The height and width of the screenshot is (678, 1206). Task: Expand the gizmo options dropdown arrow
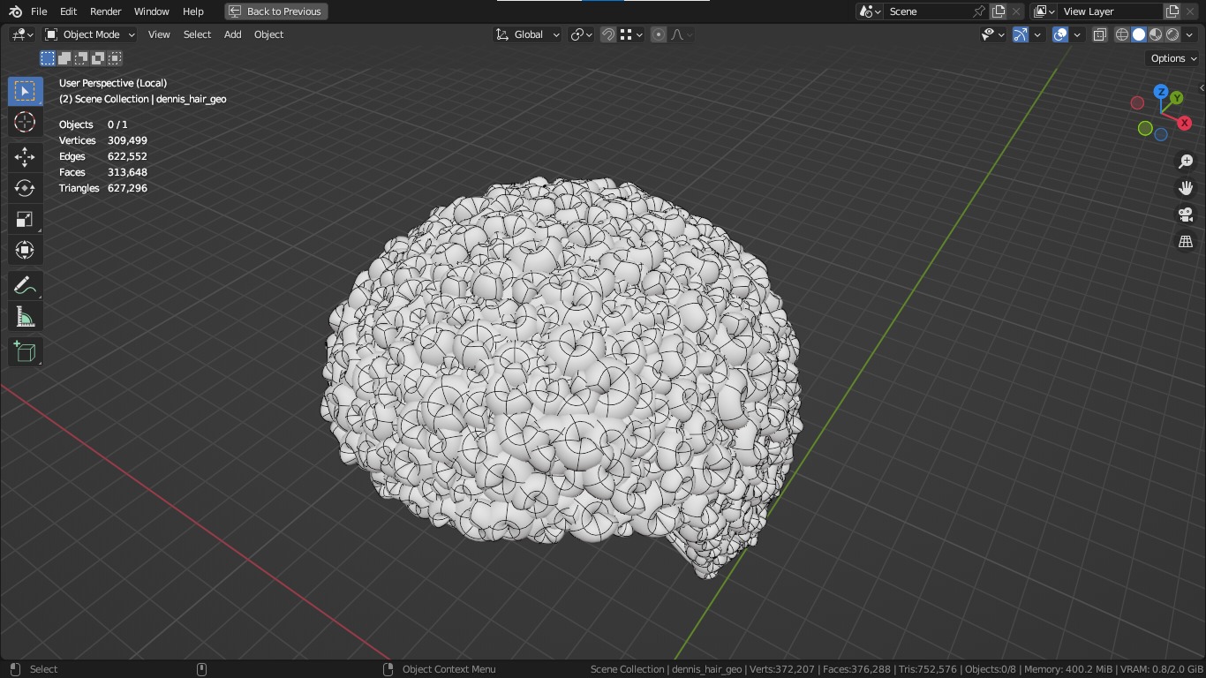click(x=1037, y=34)
